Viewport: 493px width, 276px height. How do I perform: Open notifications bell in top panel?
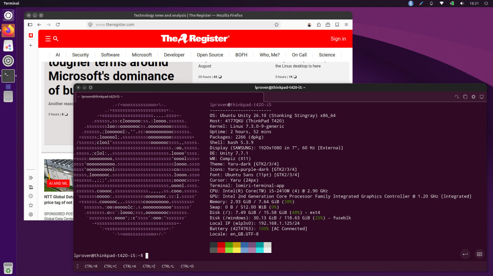coord(431,4)
